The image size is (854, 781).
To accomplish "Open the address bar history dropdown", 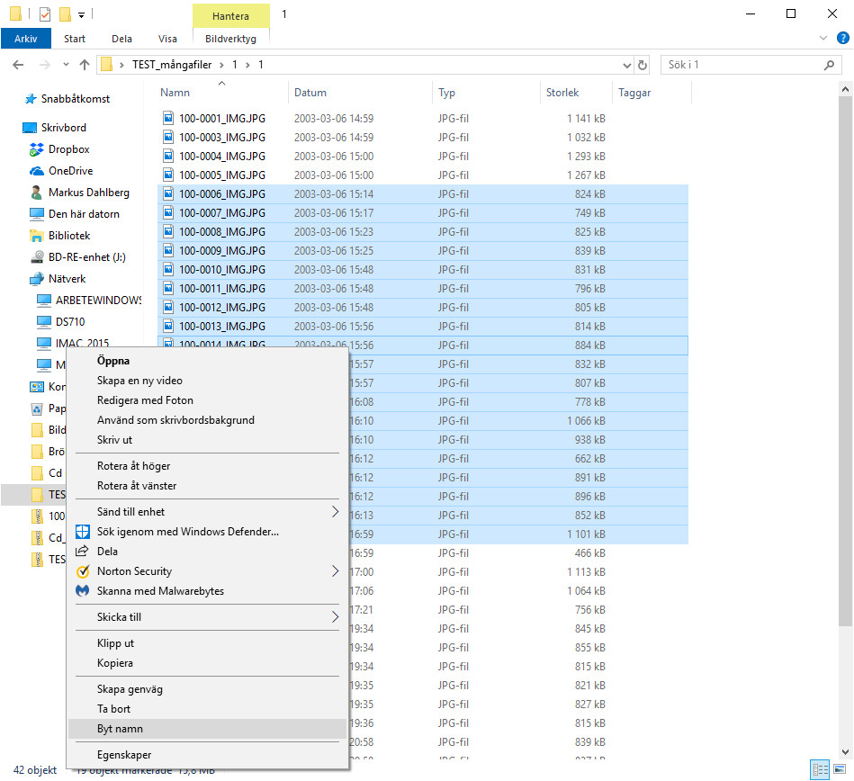I will pyautogui.click(x=627, y=66).
